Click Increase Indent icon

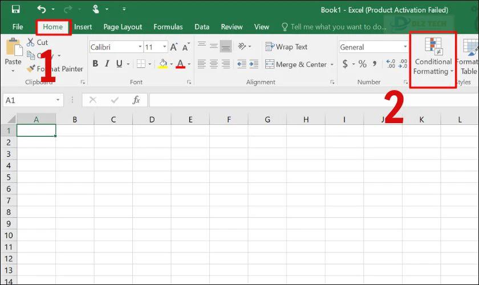click(x=254, y=64)
